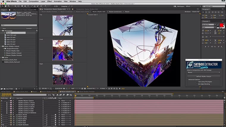Select the Clone Stamp tool
Screen dimensions: 226x127
(x=35, y=6)
